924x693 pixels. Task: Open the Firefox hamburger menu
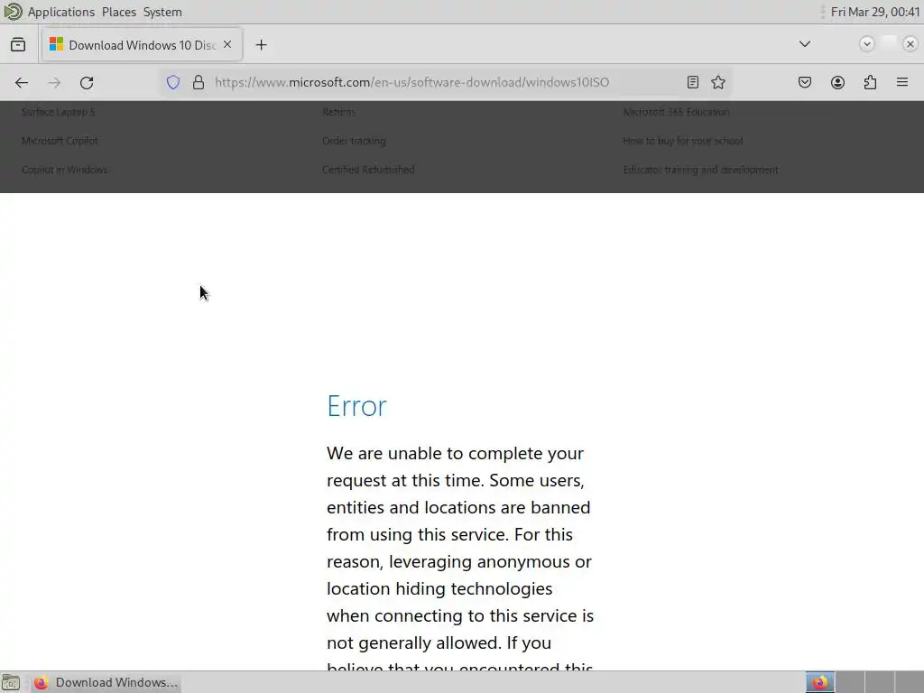pos(902,82)
